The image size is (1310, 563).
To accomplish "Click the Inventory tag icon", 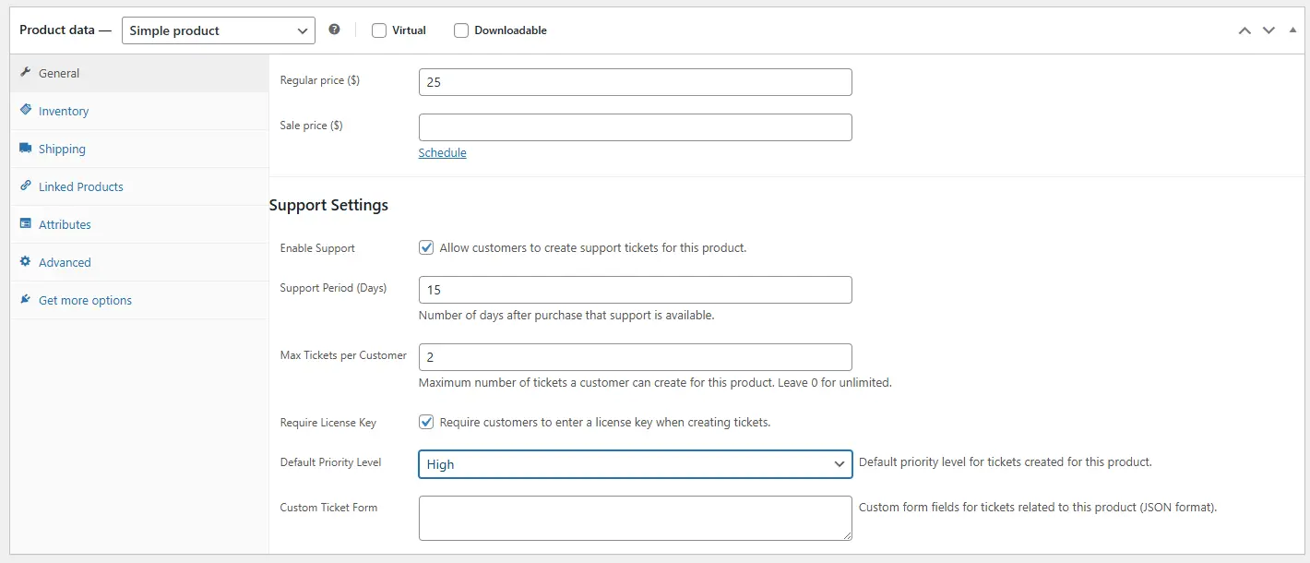I will click(26, 110).
